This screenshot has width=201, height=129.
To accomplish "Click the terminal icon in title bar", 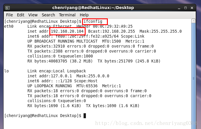I will coord(8,8).
